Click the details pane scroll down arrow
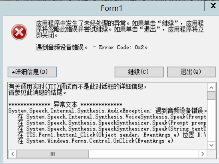The image size is (219, 164). (211, 145)
